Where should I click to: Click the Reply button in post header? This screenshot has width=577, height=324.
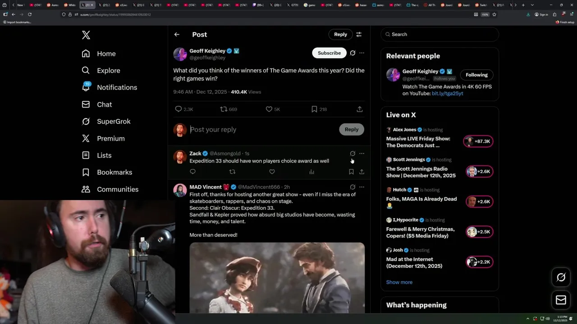(x=340, y=34)
